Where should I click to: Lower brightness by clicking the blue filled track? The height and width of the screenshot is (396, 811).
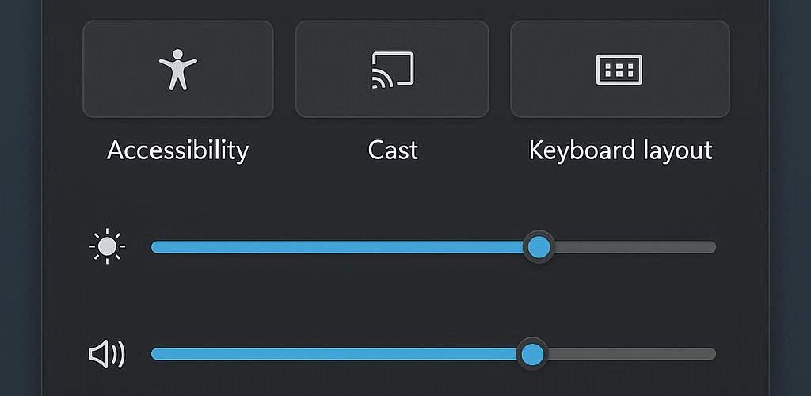[337, 247]
